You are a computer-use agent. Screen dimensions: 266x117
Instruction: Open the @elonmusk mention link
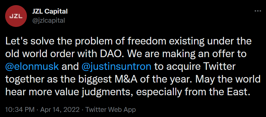[32, 67]
